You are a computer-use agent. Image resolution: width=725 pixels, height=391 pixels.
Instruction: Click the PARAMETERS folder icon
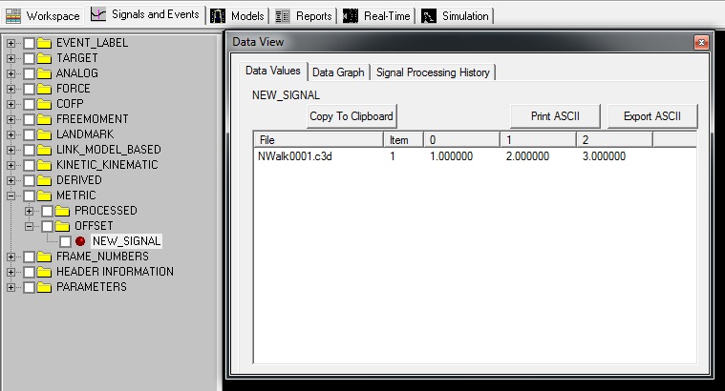(44, 287)
